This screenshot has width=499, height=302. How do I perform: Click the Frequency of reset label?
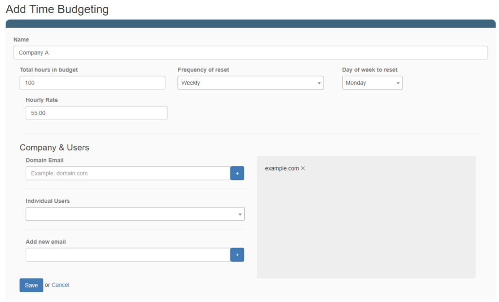pos(203,70)
